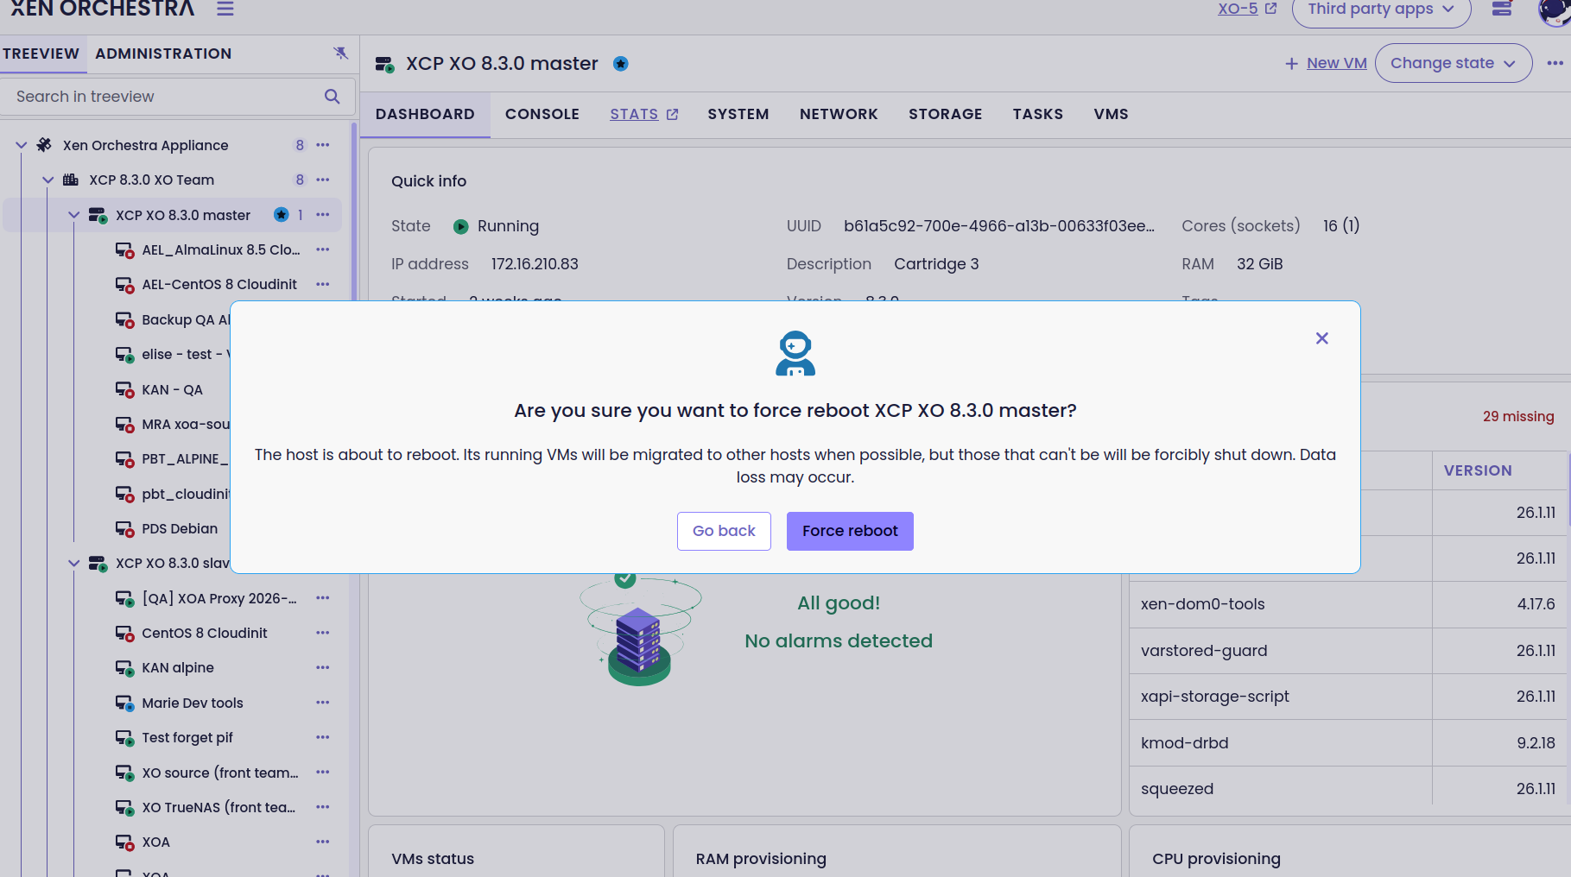Click the KAN - QA VM icon
The width and height of the screenshot is (1571, 877).
(124, 389)
